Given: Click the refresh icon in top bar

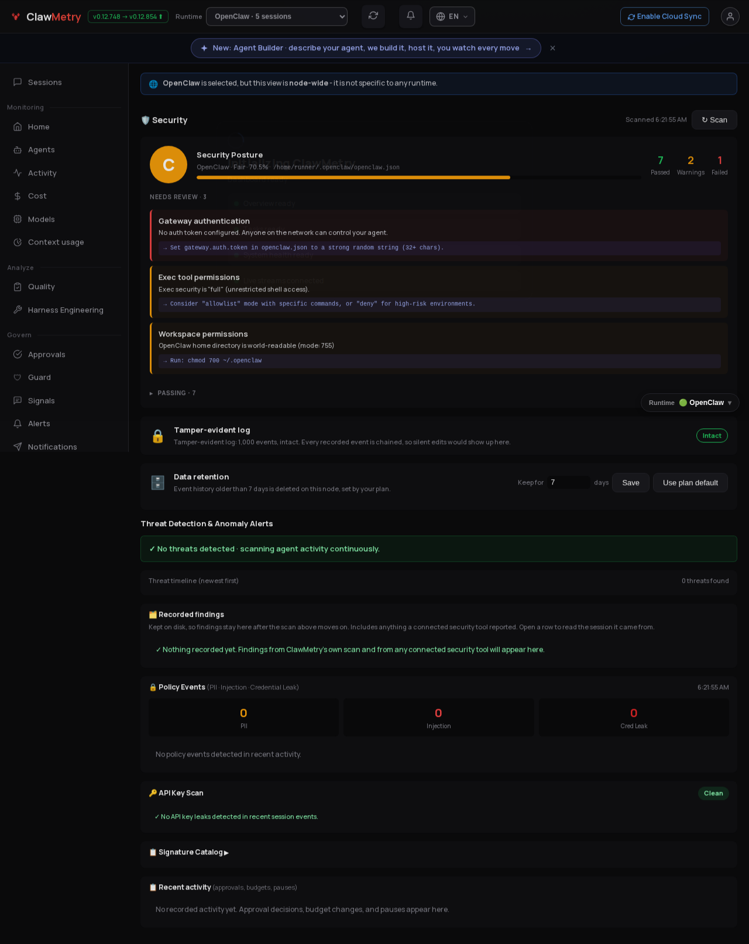Looking at the screenshot, I should [x=373, y=16].
